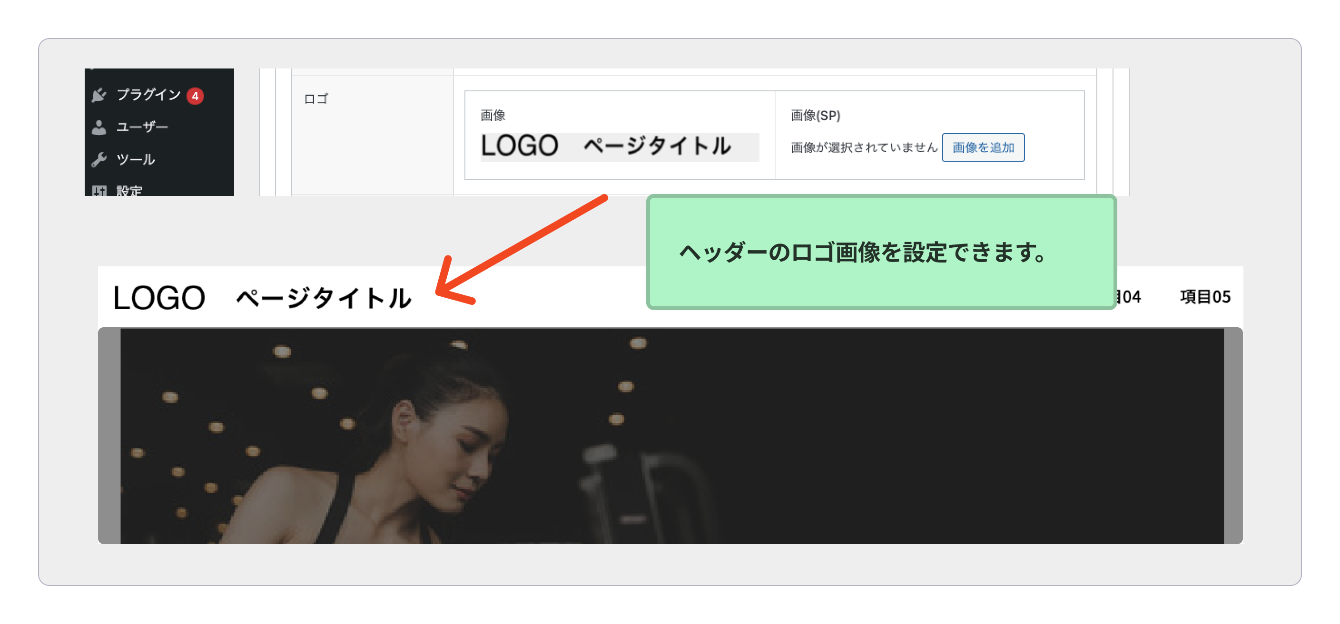Click the green callout about header logo
The height and width of the screenshot is (624, 1340).
click(881, 252)
